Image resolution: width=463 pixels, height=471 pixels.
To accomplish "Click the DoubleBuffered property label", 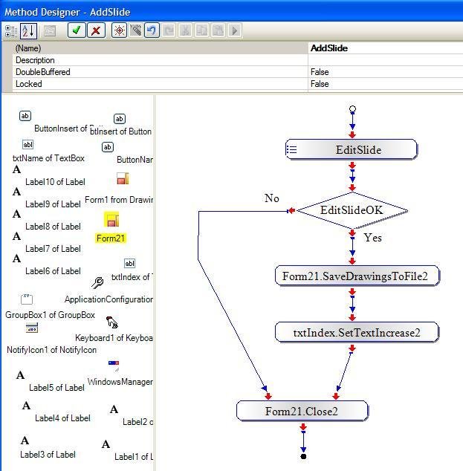I will pyautogui.click(x=43, y=72).
